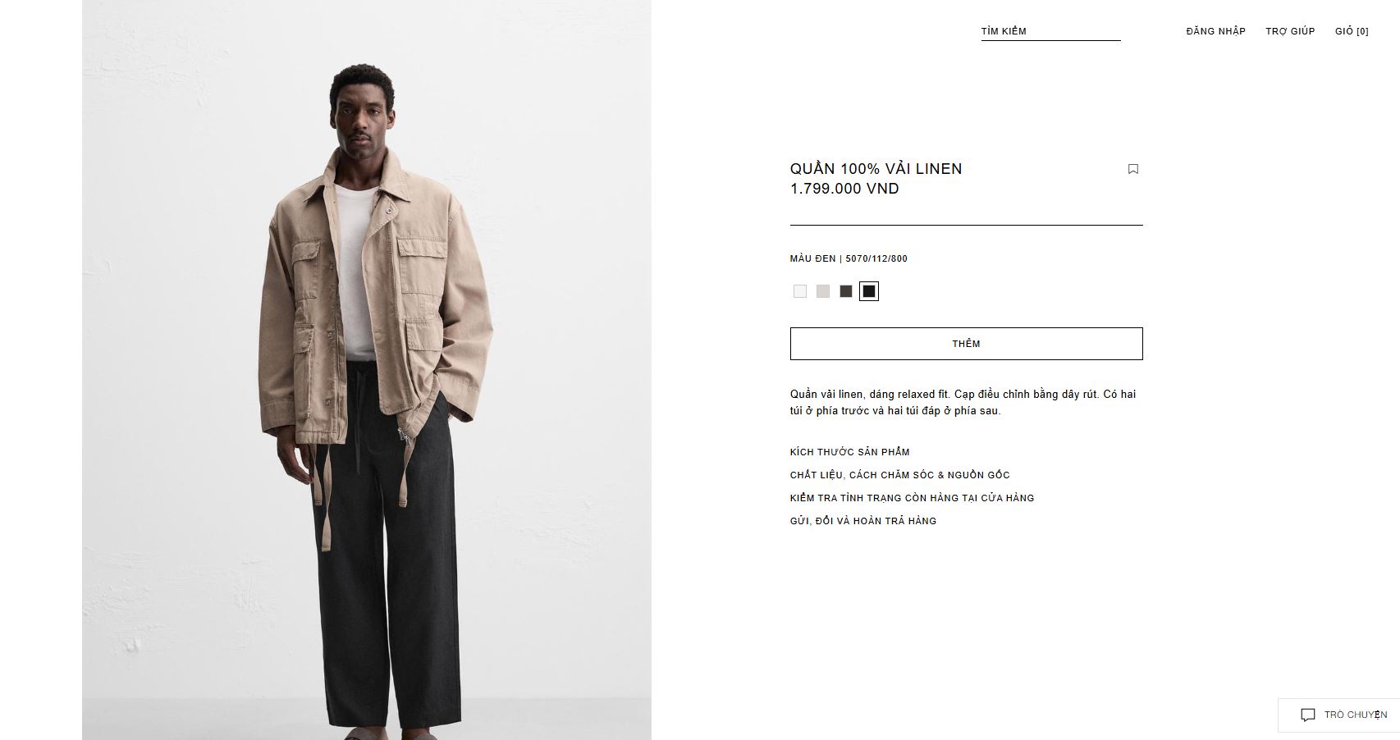Click the linen trousers description paragraph
The image size is (1400, 740).
click(963, 402)
